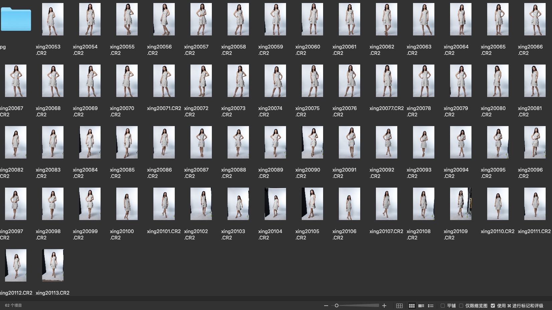Select the xing20090.CR2 thumbnail
Viewport: 552px width, 310px height.
coord(312,142)
